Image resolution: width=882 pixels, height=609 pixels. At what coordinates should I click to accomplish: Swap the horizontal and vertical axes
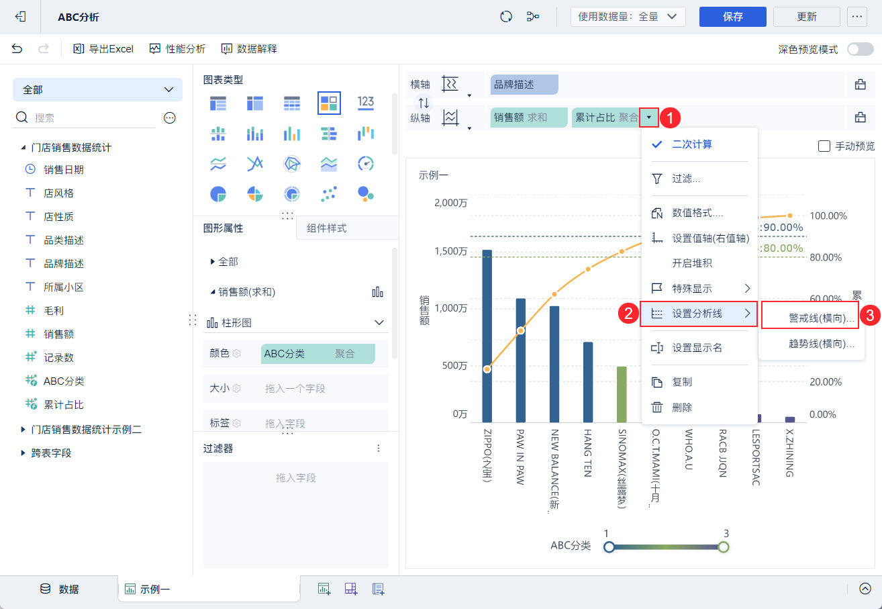[x=424, y=103]
